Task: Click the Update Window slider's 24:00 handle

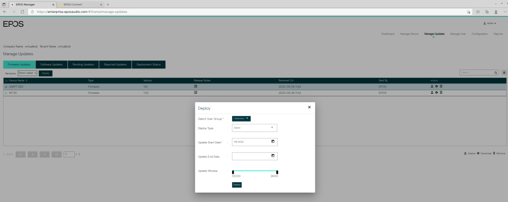Action: pyautogui.click(x=277, y=172)
